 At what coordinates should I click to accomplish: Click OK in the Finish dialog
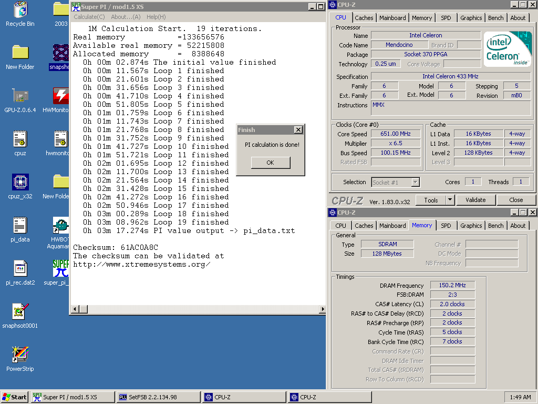click(271, 163)
